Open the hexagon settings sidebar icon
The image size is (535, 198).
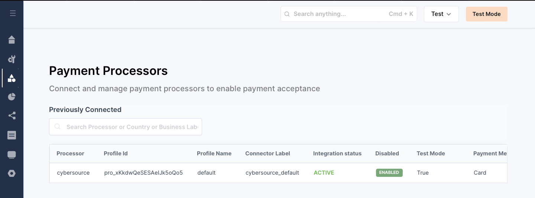pyautogui.click(x=12, y=174)
